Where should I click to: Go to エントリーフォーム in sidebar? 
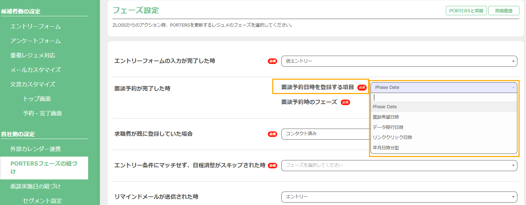tap(36, 27)
